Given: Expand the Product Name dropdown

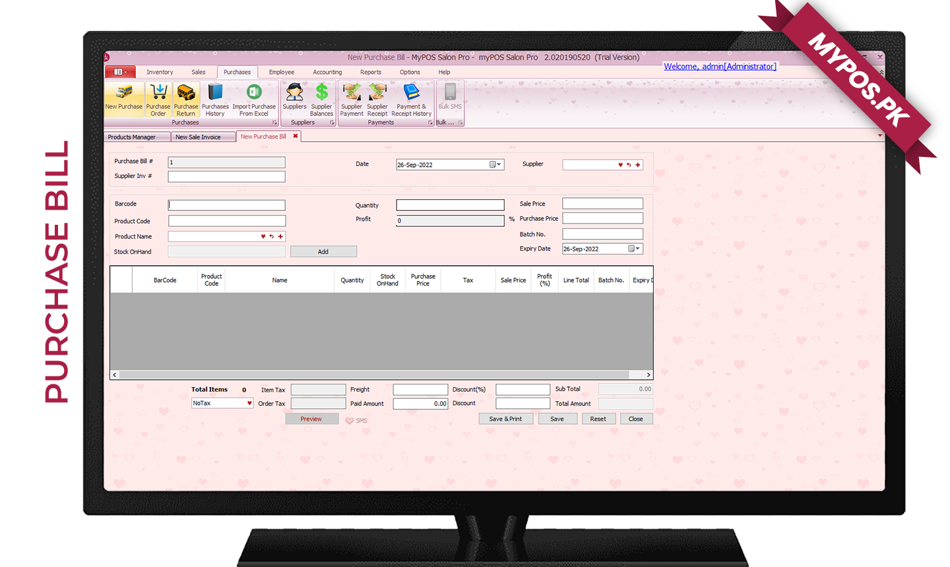Looking at the screenshot, I should click(263, 236).
